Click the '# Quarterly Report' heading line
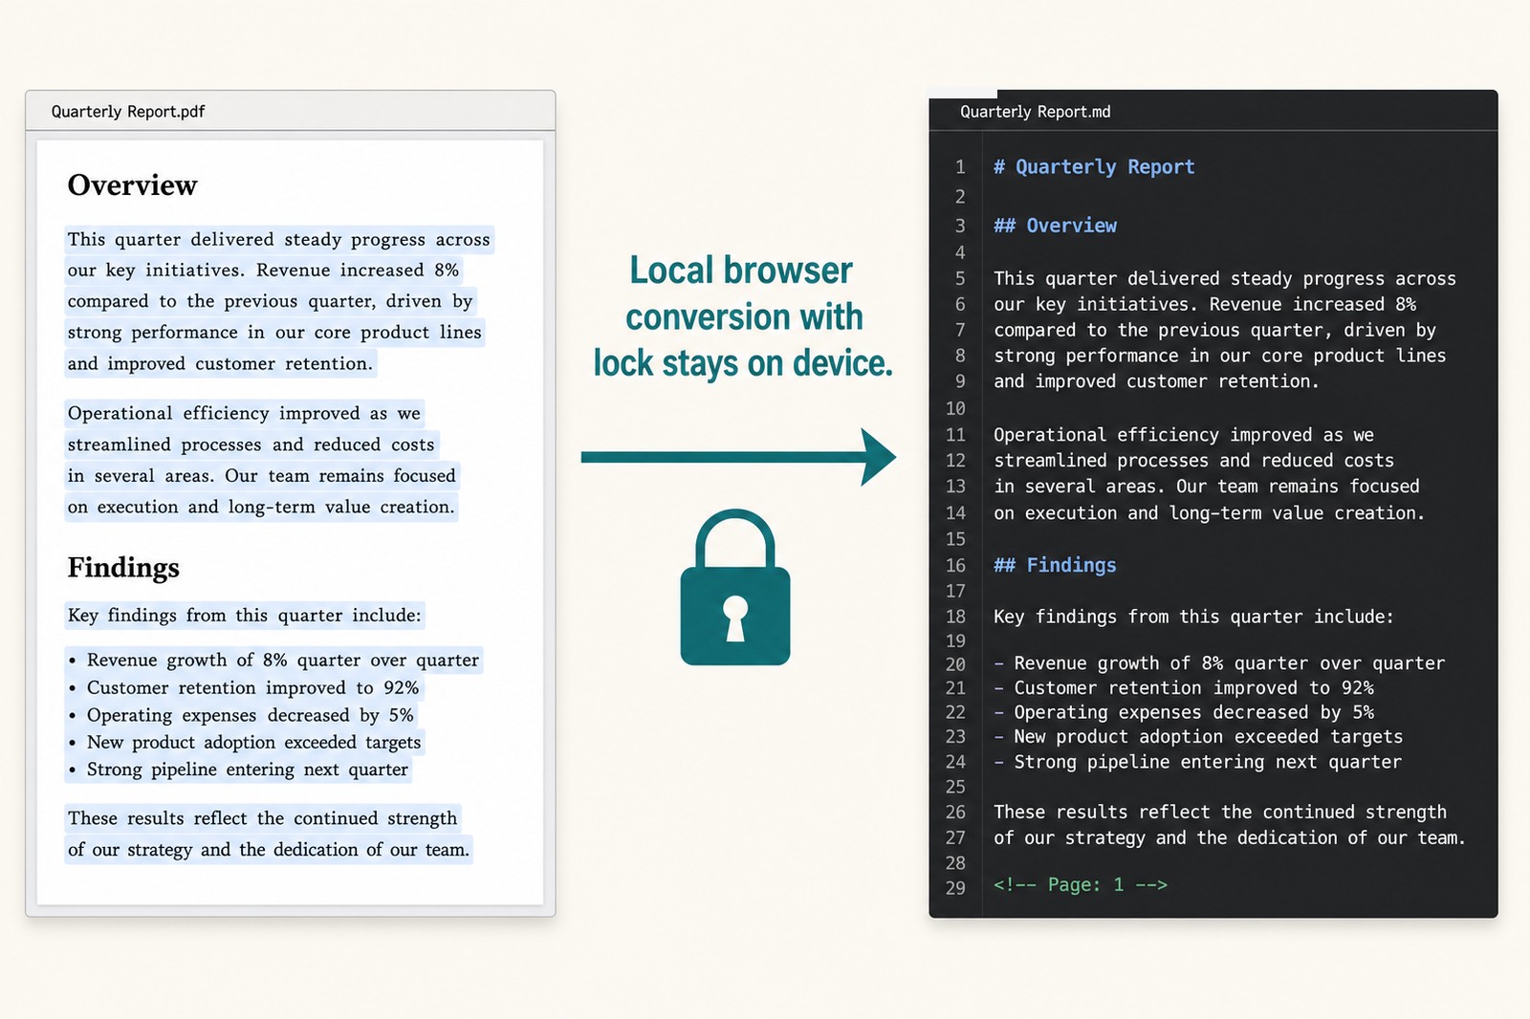Screen dimensions: 1530x1019 (x=1094, y=167)
